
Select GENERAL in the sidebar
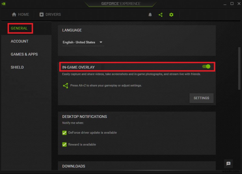[x=19, y=28]
